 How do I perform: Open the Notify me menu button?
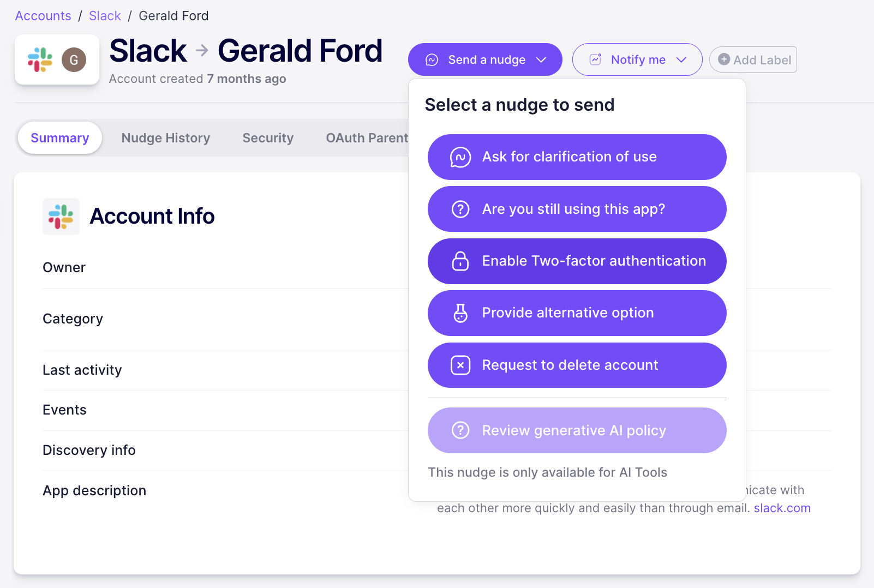click(637, 60)
